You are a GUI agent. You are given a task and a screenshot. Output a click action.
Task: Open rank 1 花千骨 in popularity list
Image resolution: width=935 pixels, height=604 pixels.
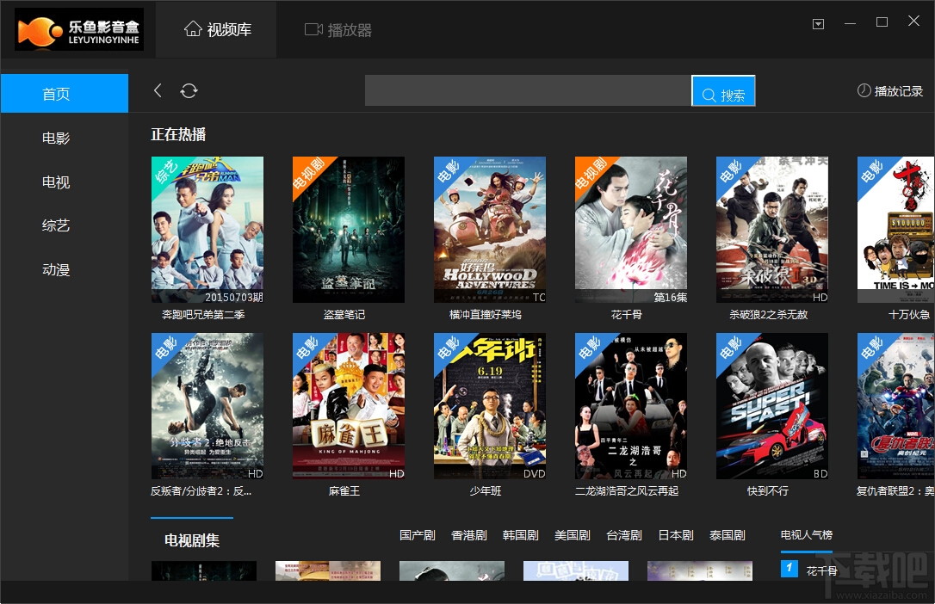coord(821,570)
